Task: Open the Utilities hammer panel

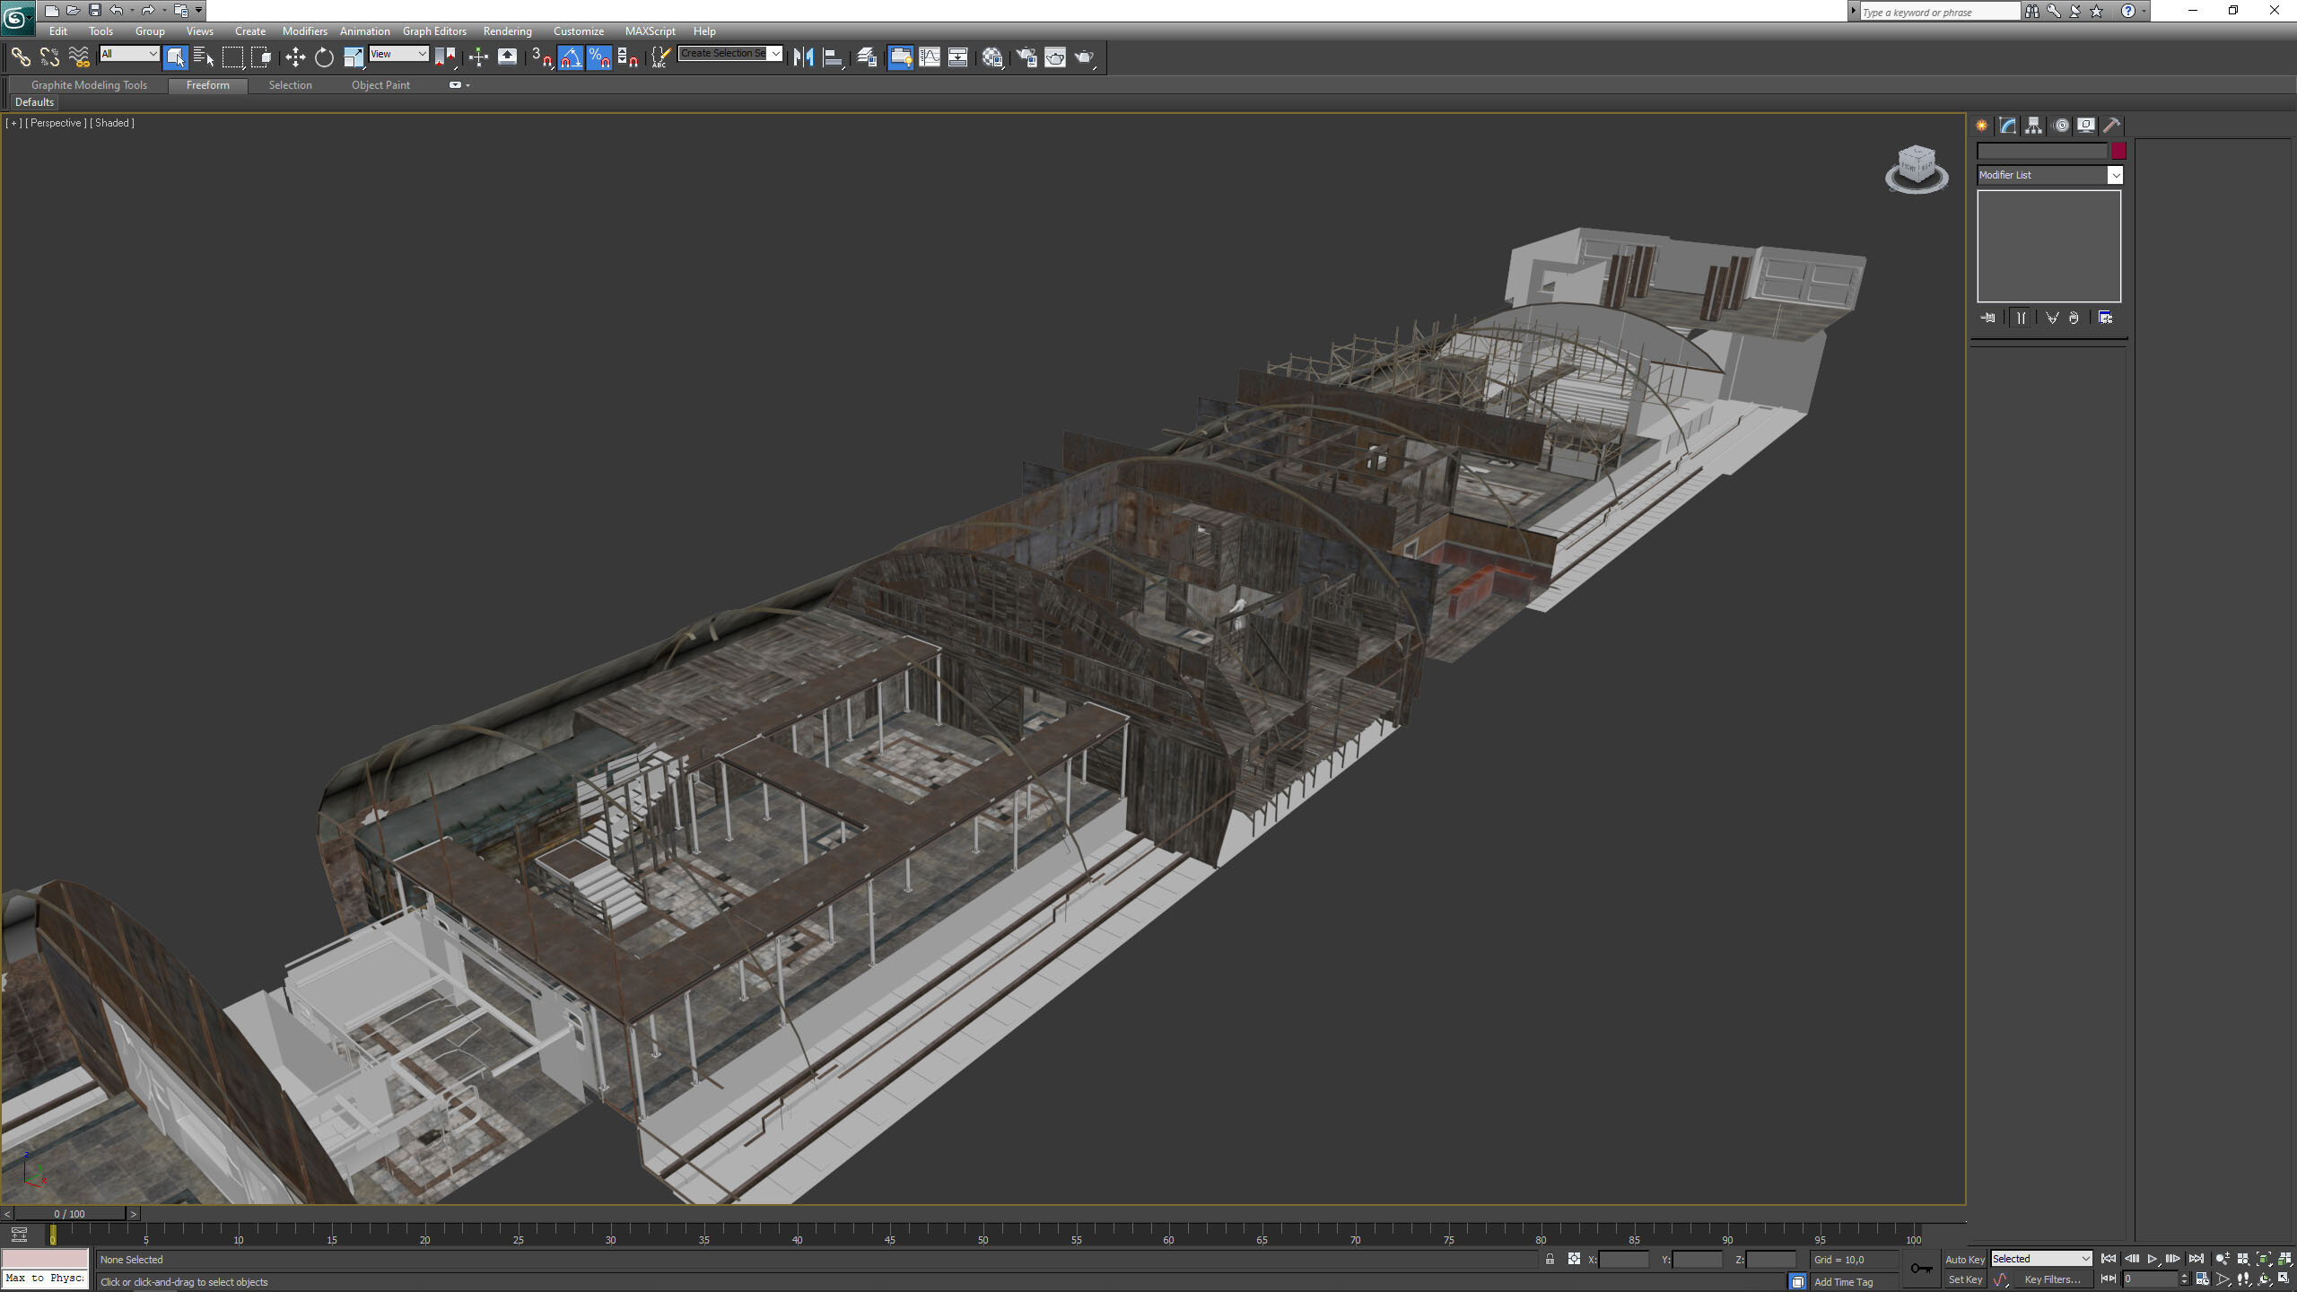Action: (2111, 126)
